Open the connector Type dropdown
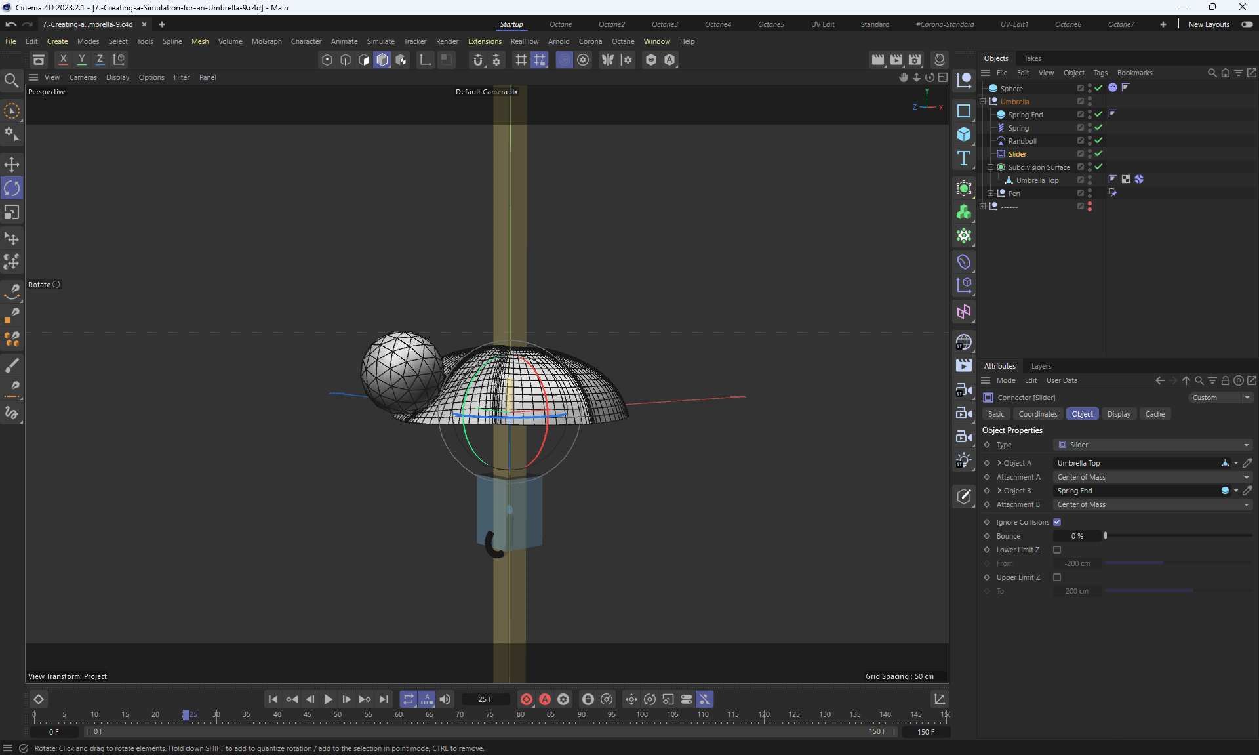 pos(1152,445)
